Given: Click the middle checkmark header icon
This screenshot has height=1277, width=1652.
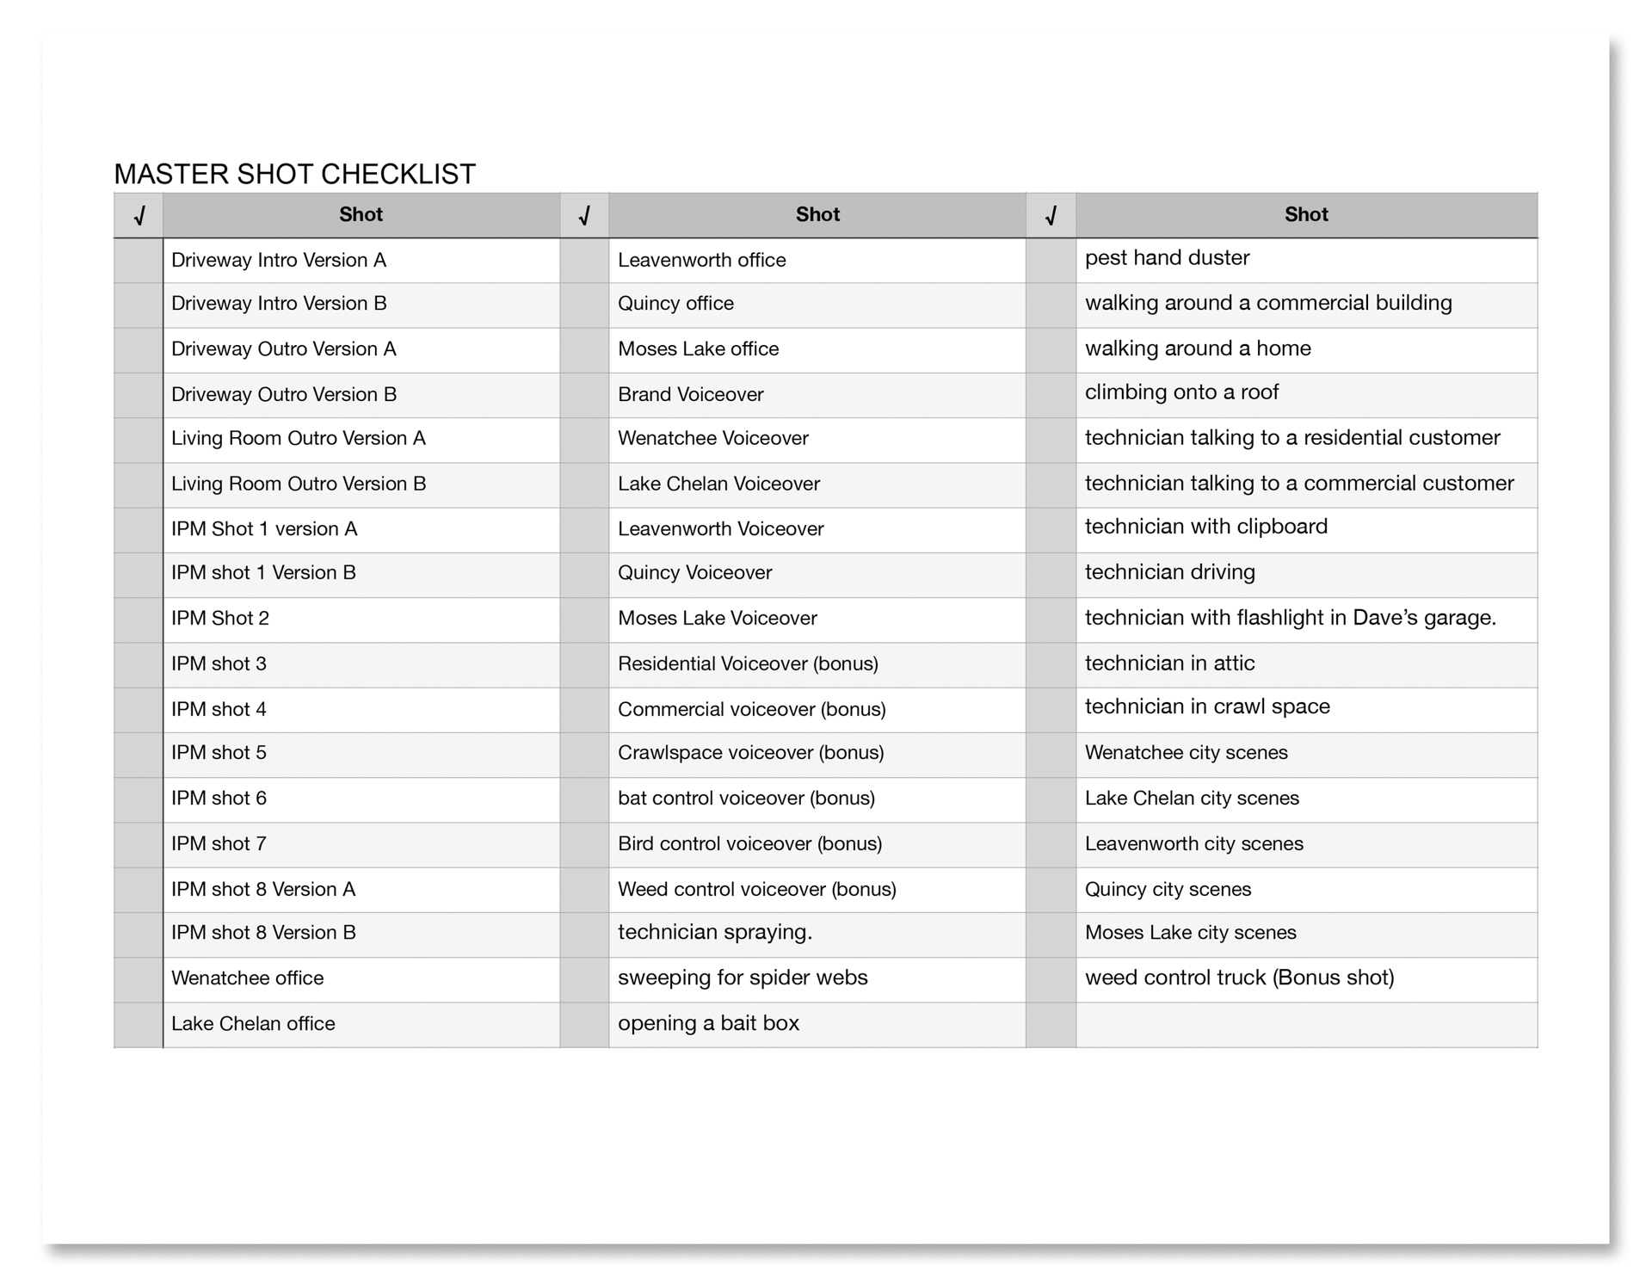Looking at the screenshot, I should point(584,215).
